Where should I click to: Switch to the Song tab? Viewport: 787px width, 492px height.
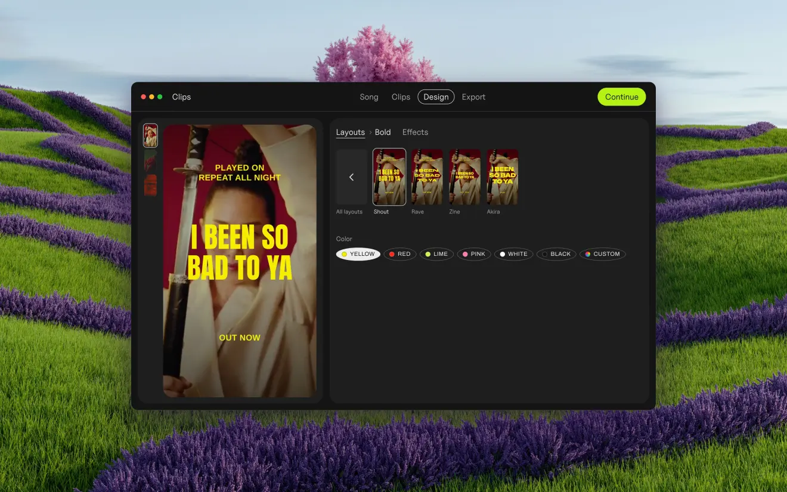(369, 97)
